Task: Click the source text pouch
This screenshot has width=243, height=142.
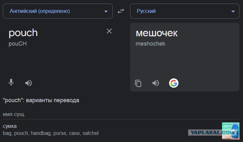Action: (x=23, y=33)
